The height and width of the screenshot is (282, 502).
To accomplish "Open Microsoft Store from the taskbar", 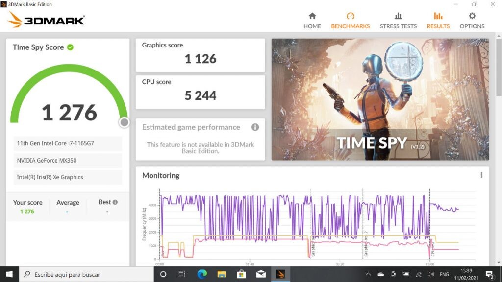I will (x=241, y=274).
